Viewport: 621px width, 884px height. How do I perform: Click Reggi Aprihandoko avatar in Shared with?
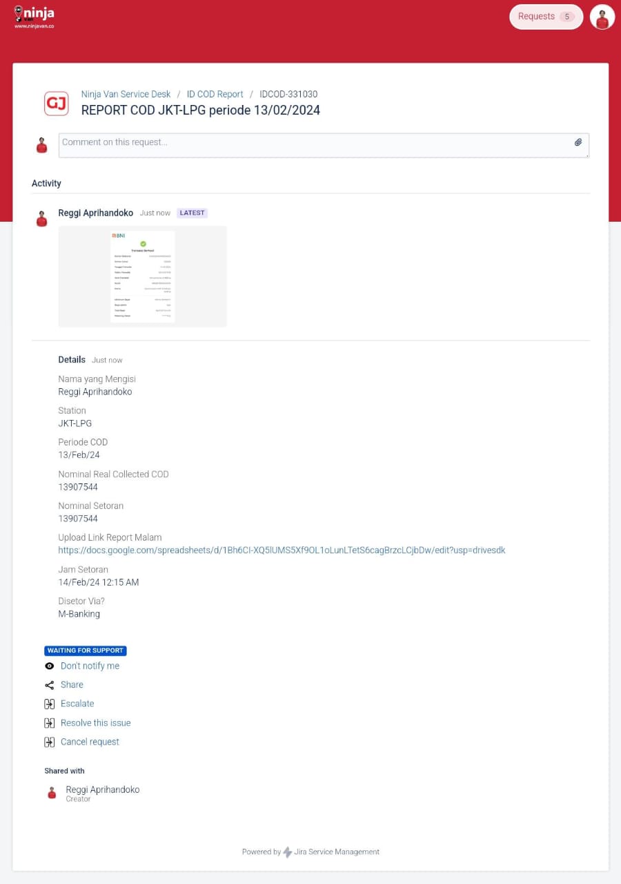pyautogui.click(x=52, y=793)
